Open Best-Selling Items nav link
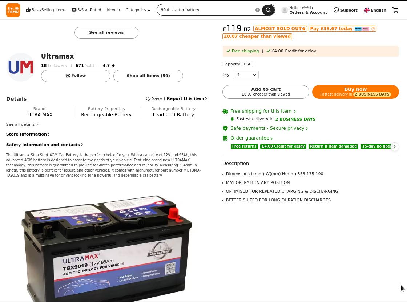 pyautogui.click(x=46, y=10)
